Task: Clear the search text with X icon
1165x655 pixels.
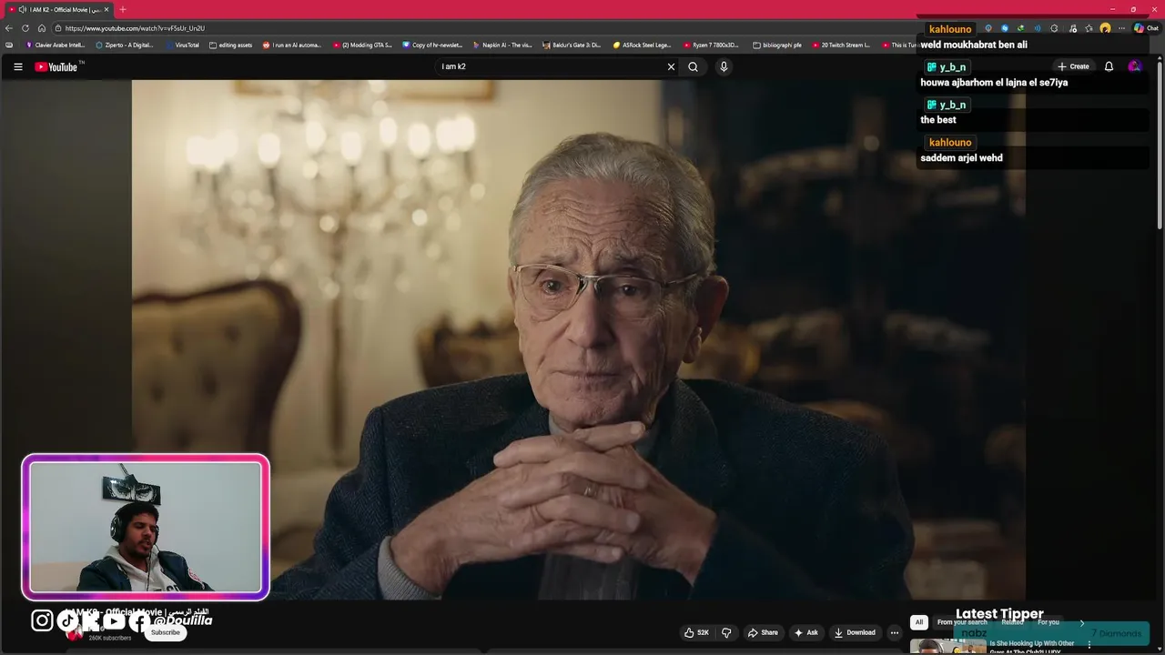Action: point(671,66)
